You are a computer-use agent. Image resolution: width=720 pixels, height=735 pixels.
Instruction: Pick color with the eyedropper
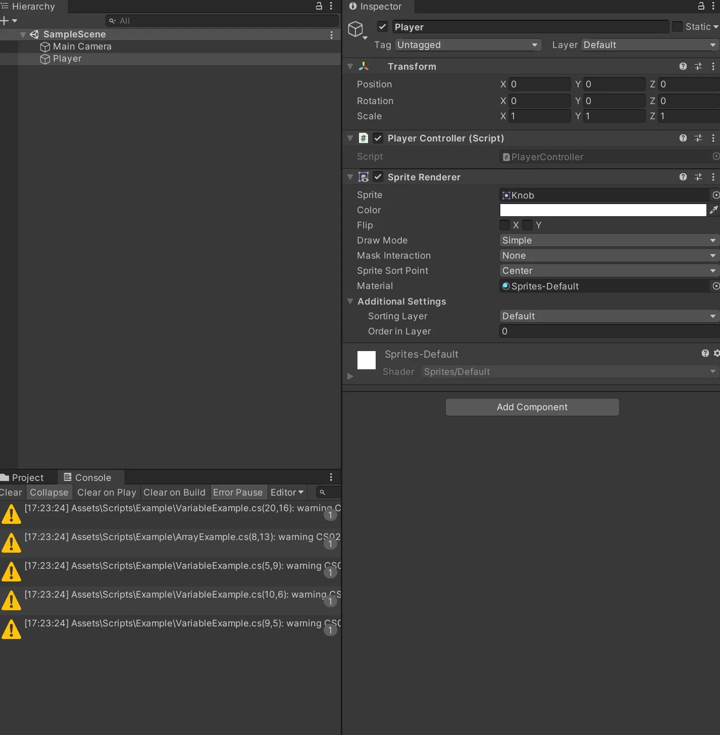click(713, 210)
